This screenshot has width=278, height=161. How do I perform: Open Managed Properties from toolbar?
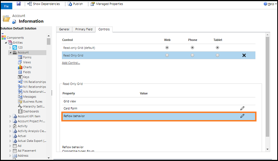(x=93, y=4)
